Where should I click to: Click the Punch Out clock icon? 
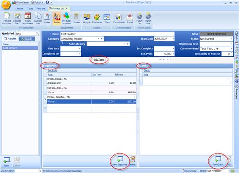point(148,19)
